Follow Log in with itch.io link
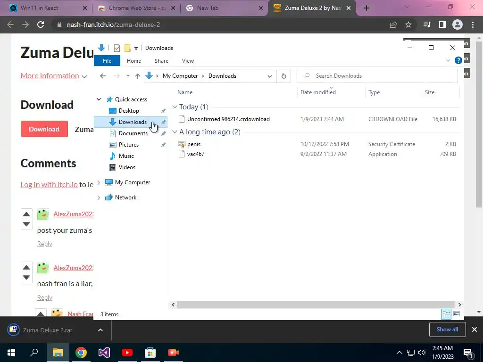 [49, 184]
